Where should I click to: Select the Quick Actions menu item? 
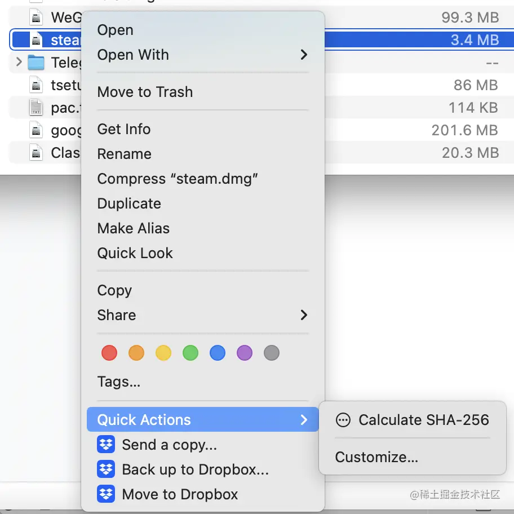202,419
